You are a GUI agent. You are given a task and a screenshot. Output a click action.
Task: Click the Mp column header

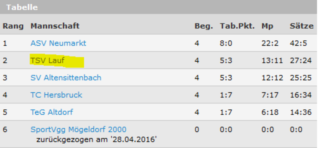(x=267, y=26)
